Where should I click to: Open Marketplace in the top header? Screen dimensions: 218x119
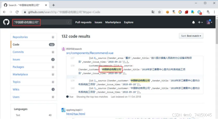pyautogui.click(x=113, y=22)
